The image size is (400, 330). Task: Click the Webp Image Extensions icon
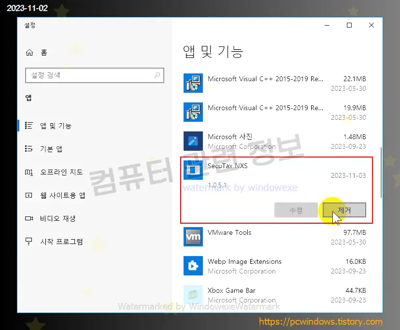(193, 266)
